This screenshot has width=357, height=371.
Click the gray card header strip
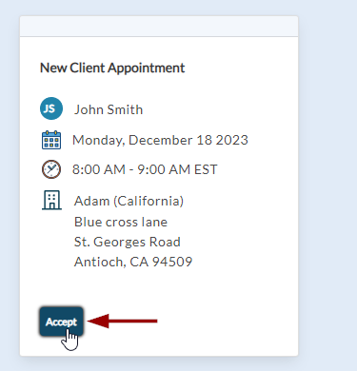tap(159, 26)
